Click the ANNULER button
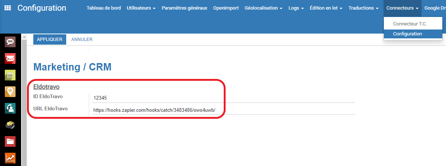 82,39
